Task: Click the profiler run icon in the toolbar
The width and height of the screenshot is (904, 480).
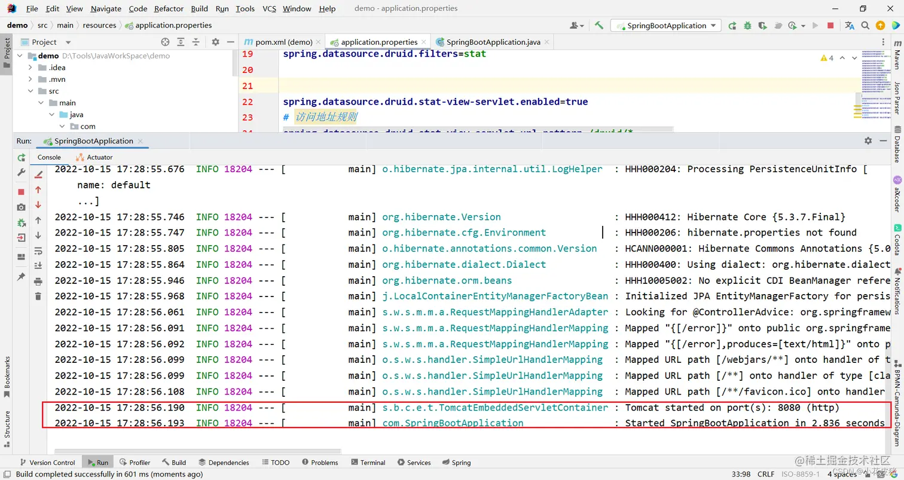Action: point(793,25)
